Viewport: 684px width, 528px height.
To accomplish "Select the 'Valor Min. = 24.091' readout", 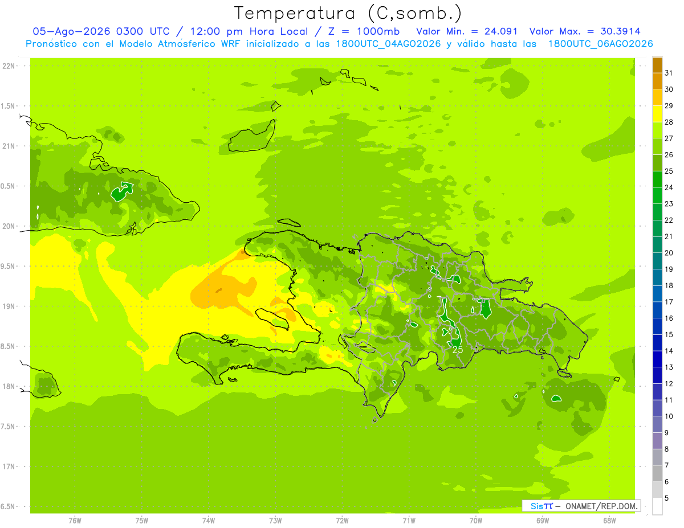I will pos(467,31).
